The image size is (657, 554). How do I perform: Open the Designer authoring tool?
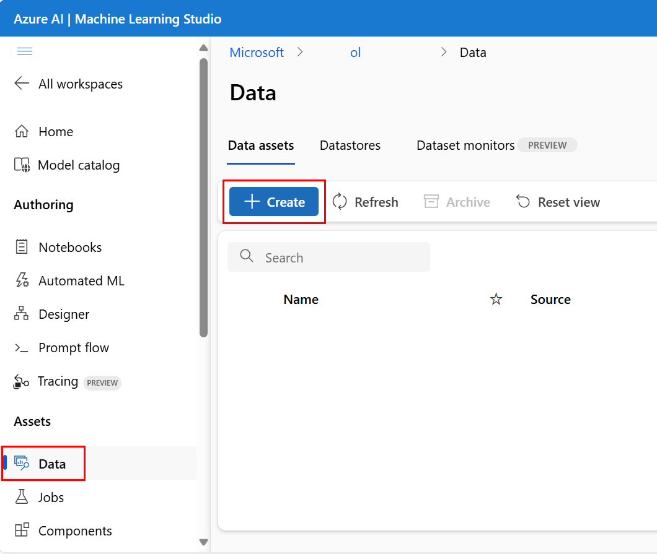(21, 314)
